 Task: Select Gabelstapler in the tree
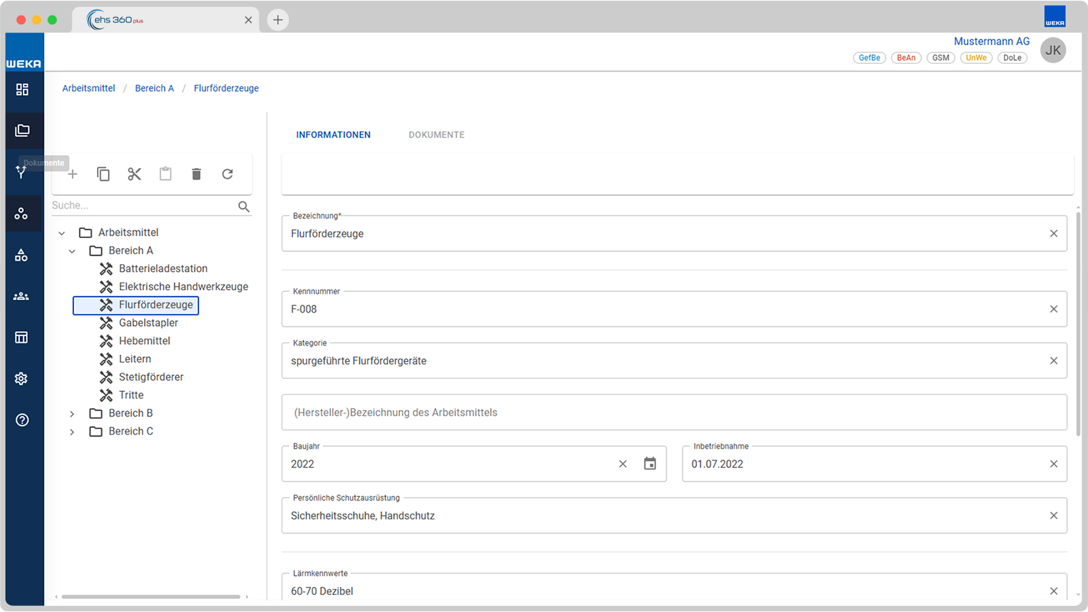tap(148, 323)
